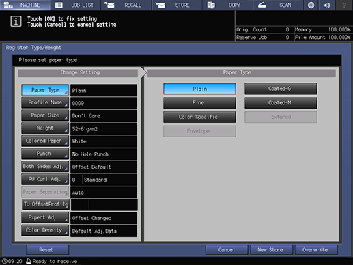Select Fine paper type
This screenshot has height=265, width=353.
point(199,103)
